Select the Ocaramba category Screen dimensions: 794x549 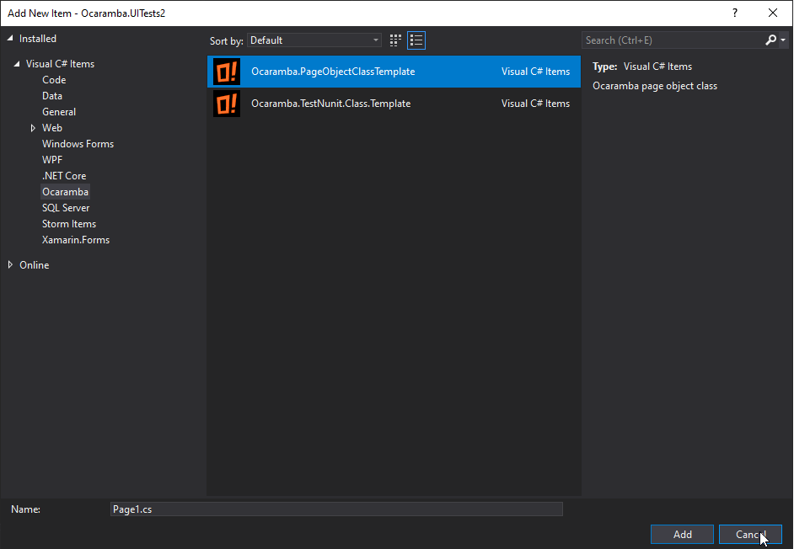click(65, 192)
